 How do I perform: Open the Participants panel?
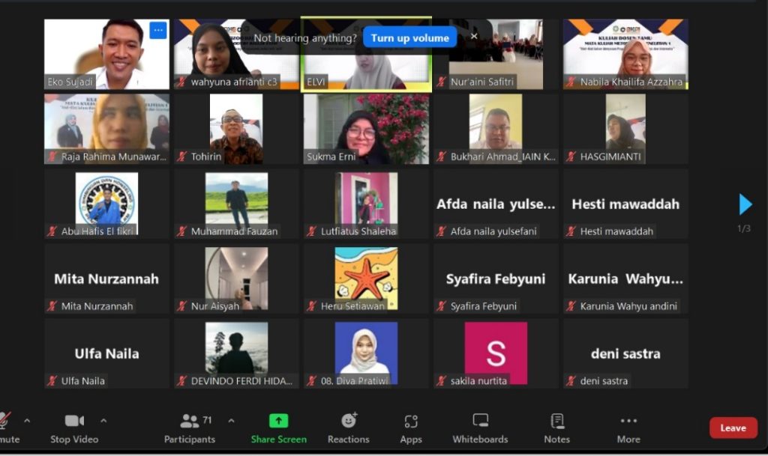click(190, 428)
